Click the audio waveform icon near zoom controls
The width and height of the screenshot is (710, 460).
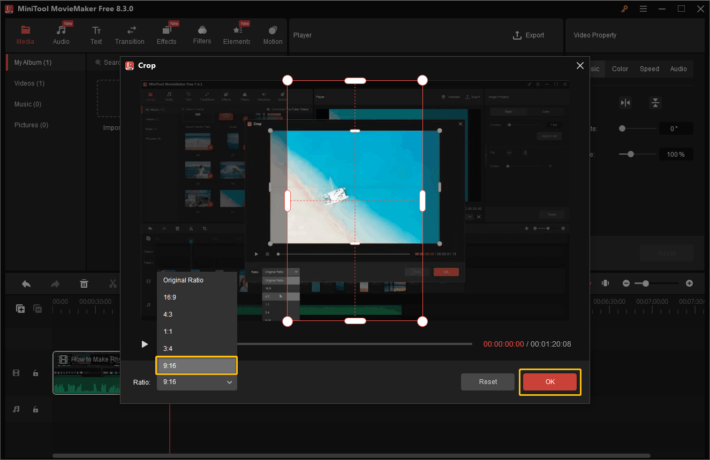[x=606, y=283]
